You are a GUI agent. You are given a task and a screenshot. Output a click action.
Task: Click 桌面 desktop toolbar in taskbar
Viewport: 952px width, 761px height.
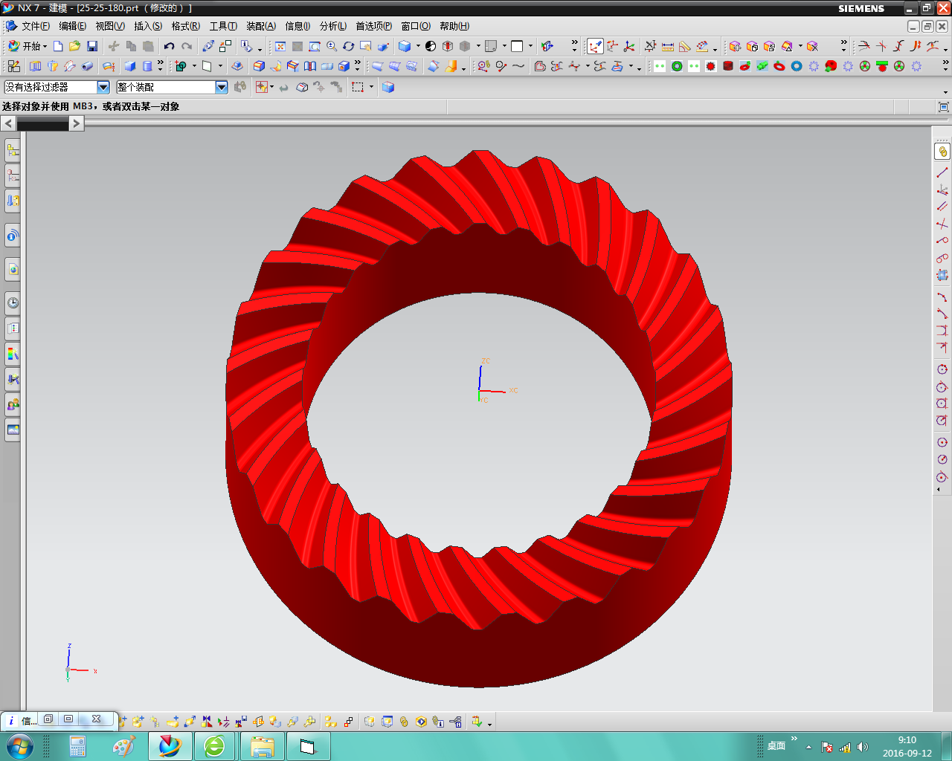point(776,745)
